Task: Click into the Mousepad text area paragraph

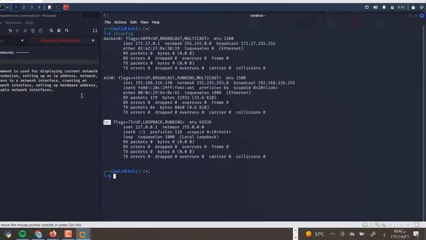Action: [x=49, y=81]
